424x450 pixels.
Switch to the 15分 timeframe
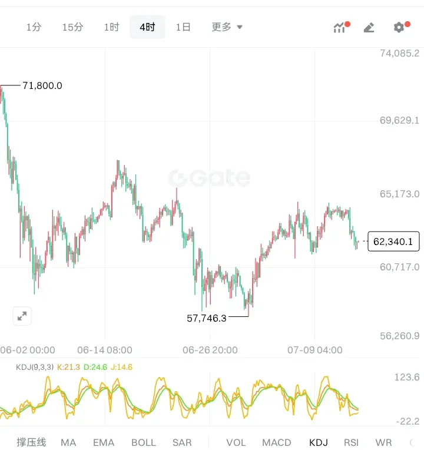[x=72, y=27]
